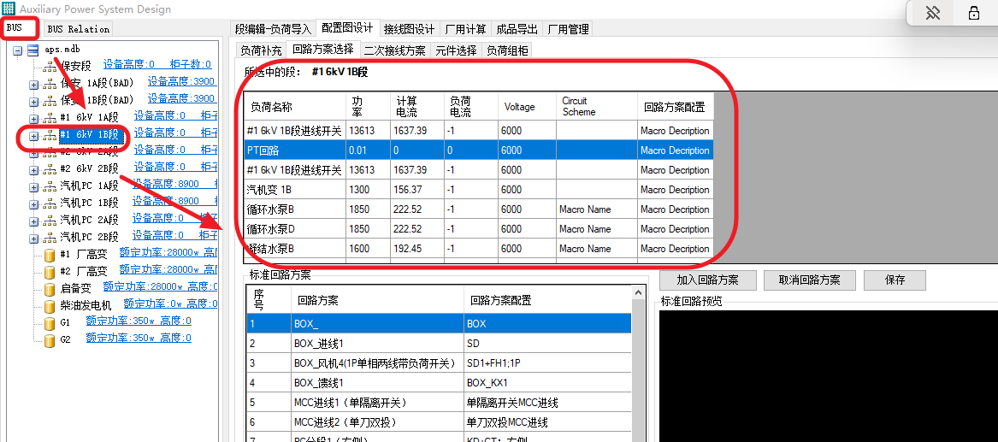
Task: Click the 加入回路方案 button
Action: pyautogui.click(x=708, y=280)
